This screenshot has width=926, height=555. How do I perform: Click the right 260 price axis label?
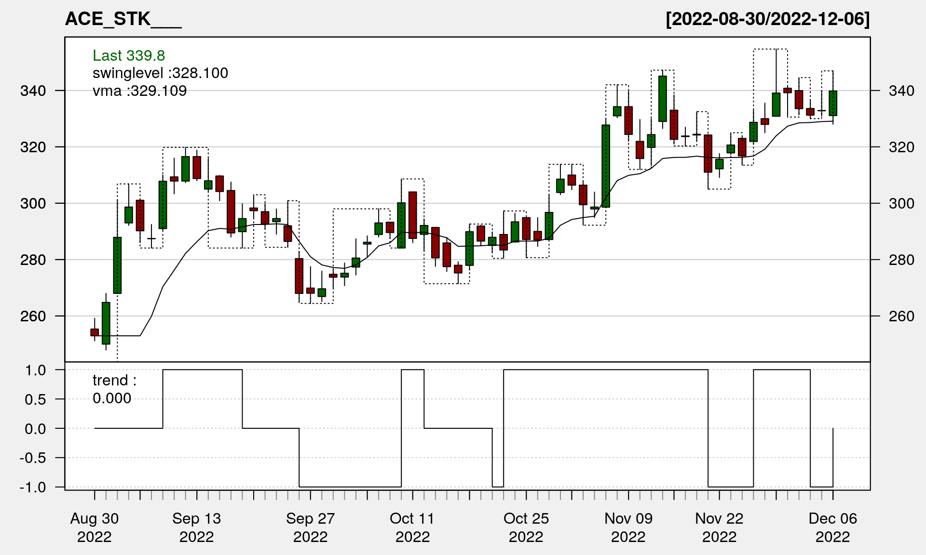(x=901, y=316)
